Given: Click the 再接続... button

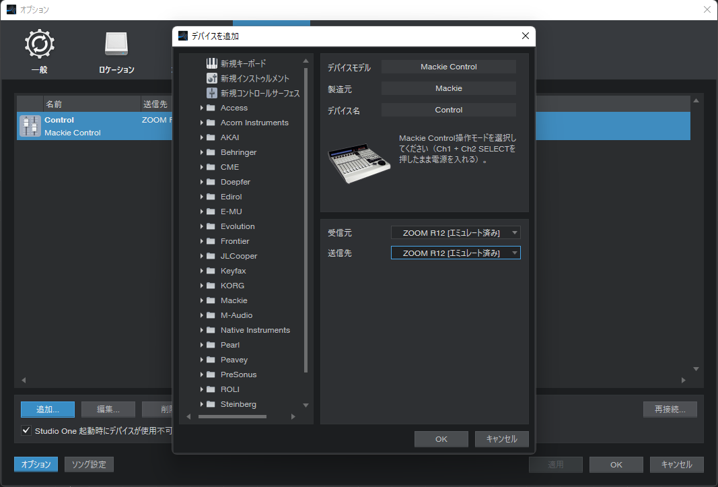Looking at the screenshot, I should click(x=670, y=410).
